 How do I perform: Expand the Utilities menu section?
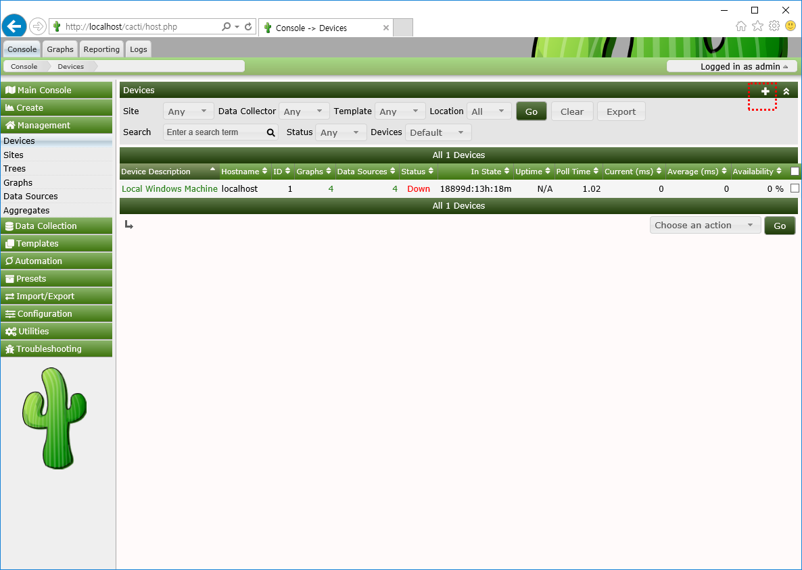coord(56,332)
